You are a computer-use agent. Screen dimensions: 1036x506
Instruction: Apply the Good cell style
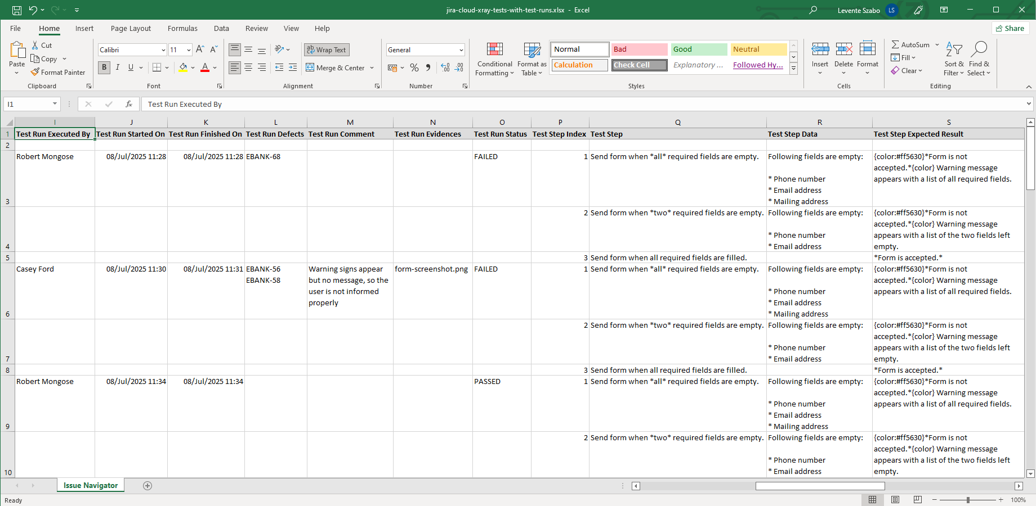pos(699,49)
